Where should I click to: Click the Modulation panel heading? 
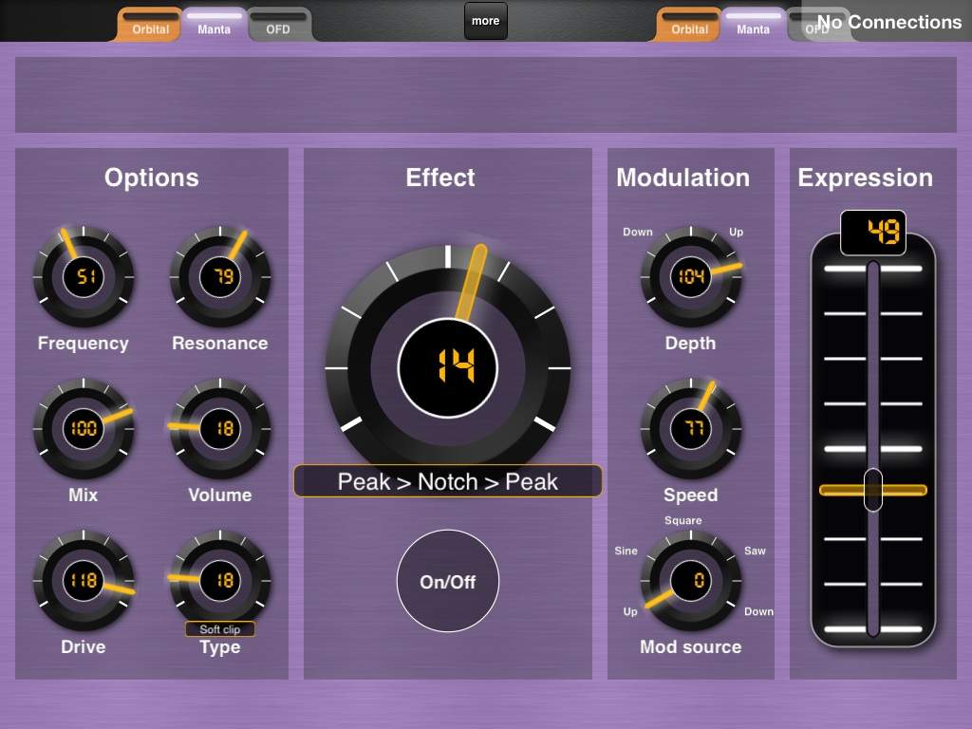pos(683,178)
